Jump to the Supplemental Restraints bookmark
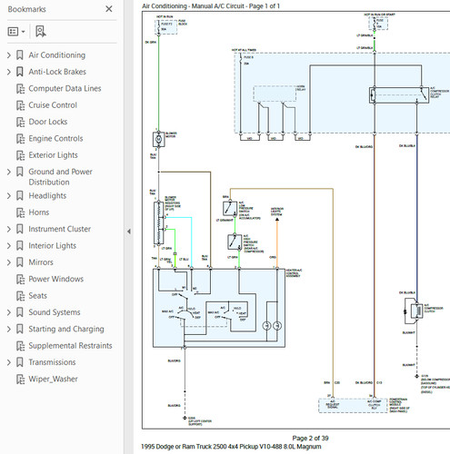The height and width of the screenshot is (454, 450). point(70,346)
